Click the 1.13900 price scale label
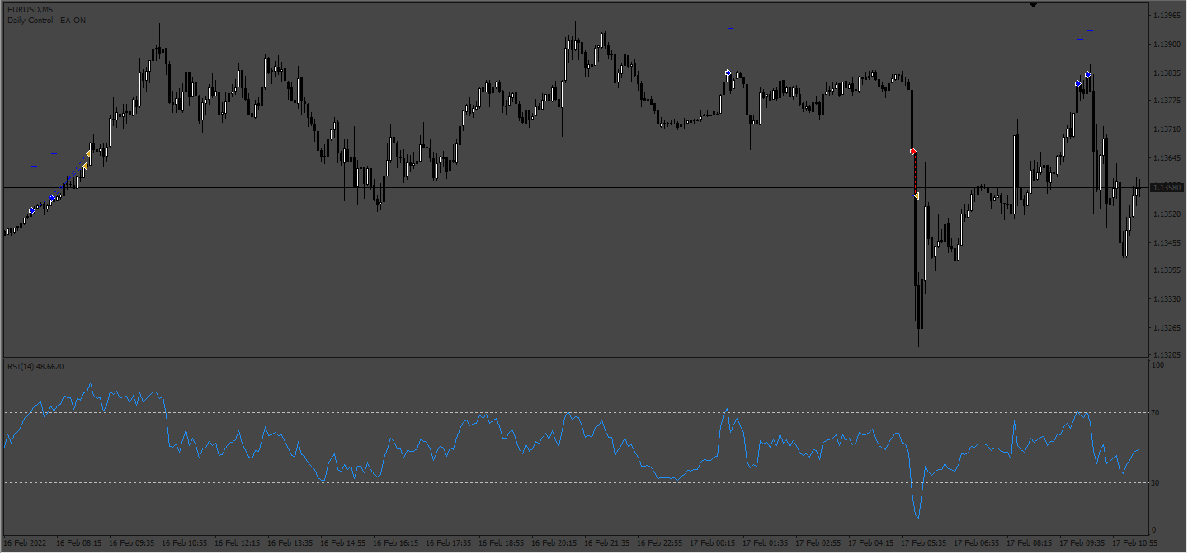Image resolution: width=1188 pixels, height=554 pixels. pyautogui.click(x=1168, y=45)
